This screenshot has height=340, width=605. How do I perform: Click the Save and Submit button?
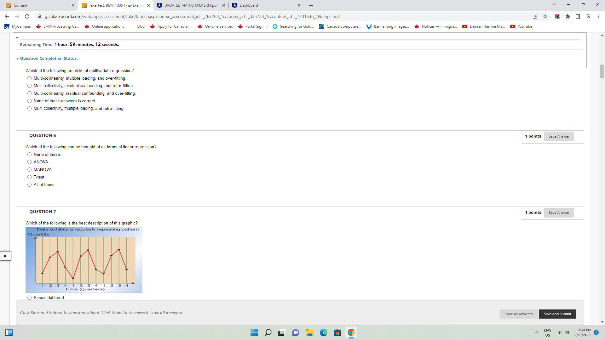[x=557, y=314]
